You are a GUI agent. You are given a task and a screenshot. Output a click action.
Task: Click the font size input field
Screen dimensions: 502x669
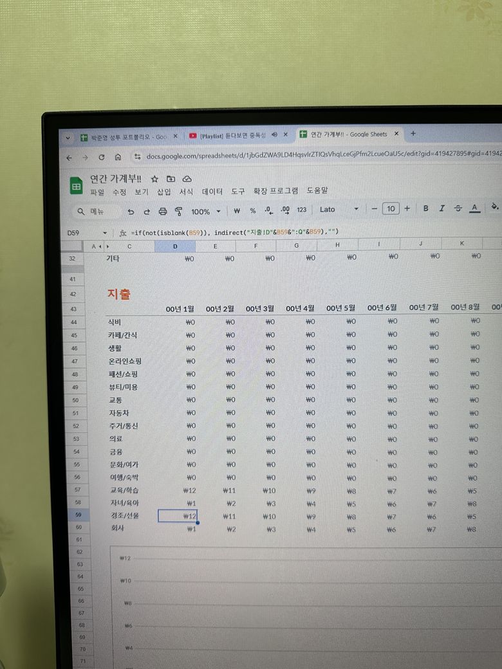tap(390, 208)
